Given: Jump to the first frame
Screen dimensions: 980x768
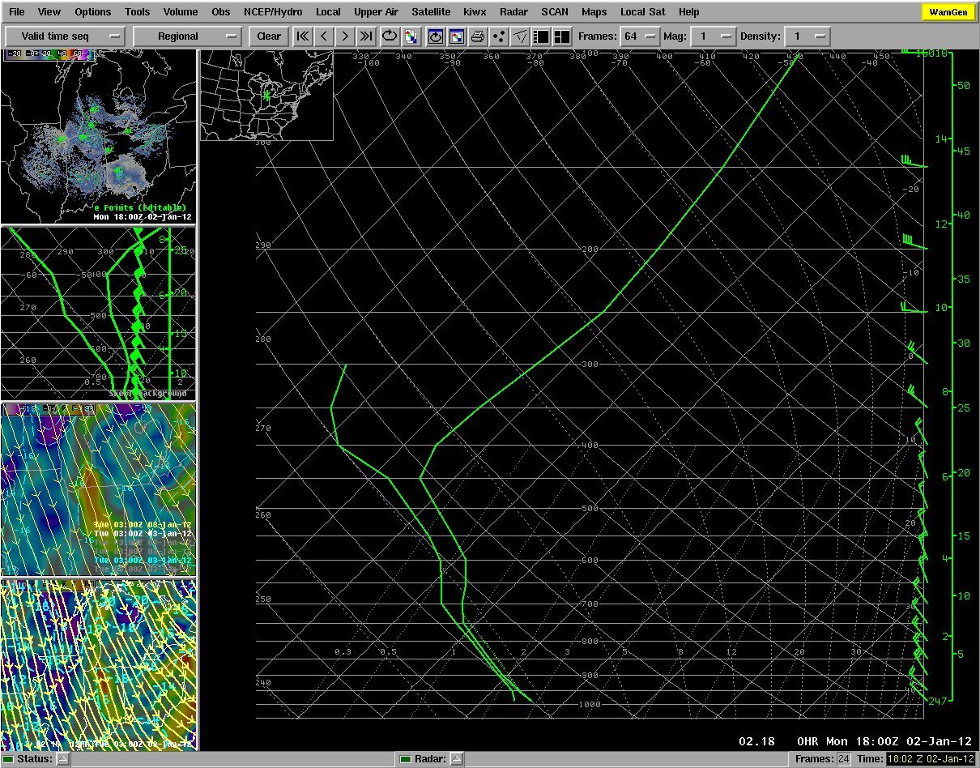Looking at the screenshot, I should click(x=303, y=36).
